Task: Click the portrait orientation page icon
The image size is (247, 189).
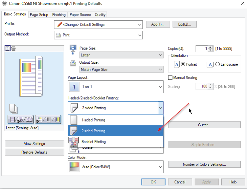Action: [177, 64]
